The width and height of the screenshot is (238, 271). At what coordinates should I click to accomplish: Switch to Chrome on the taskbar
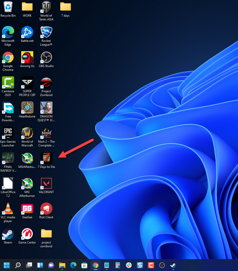[95, 265]
